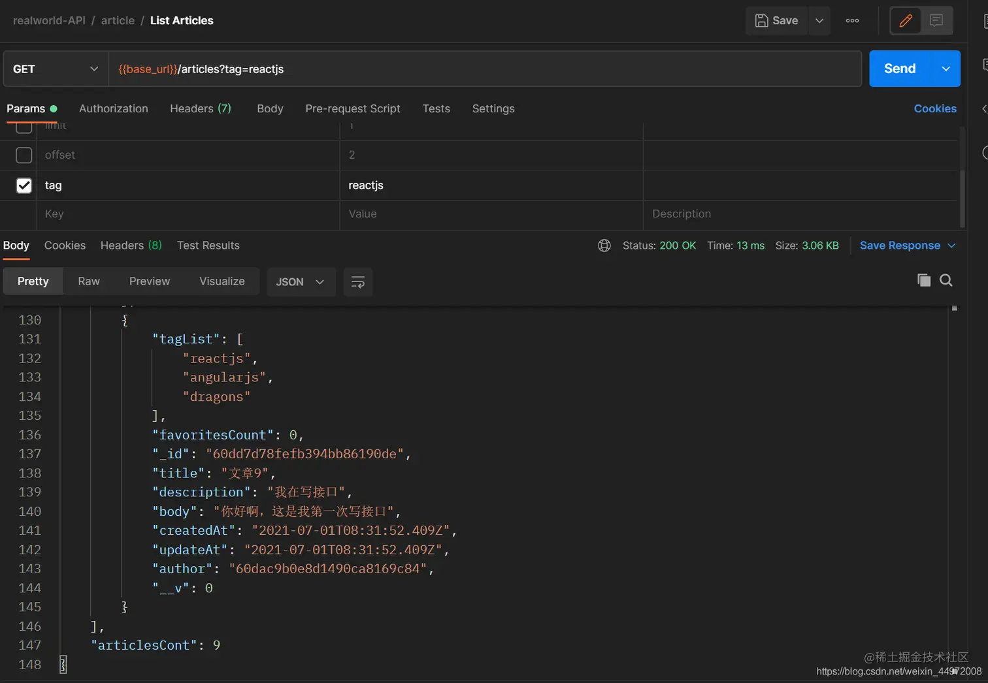
Task: Open the Visualize response view
Action: pyautogui.click(x=222, y=281)
